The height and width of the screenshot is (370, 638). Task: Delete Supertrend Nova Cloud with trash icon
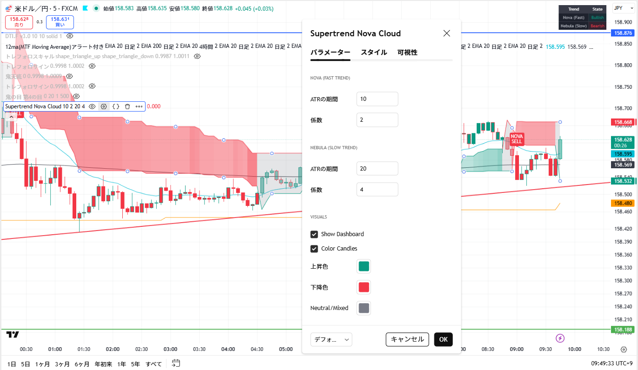127,106
